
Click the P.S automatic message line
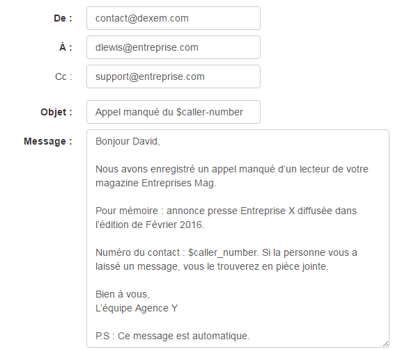pos(172,336)
